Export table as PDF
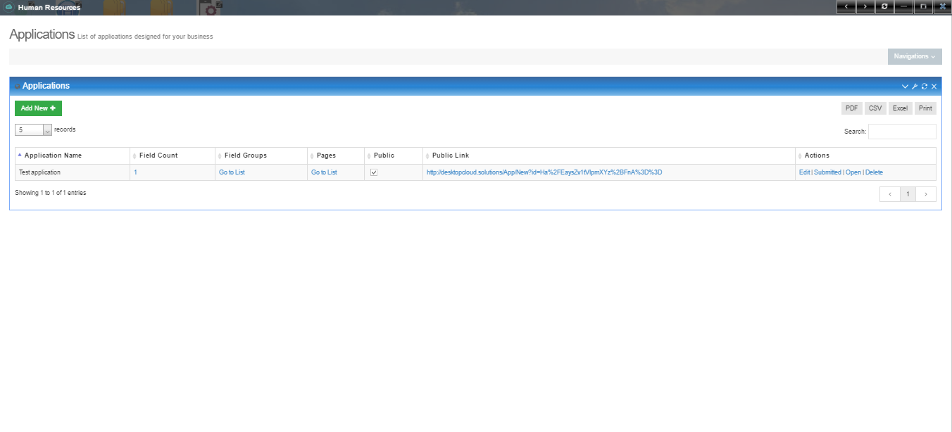The image size is (952, 432). pyautogui.click(x=852, y=108)
